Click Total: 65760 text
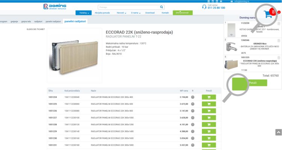The height and width of the screenshot is (150, 282). click(270, 75)
